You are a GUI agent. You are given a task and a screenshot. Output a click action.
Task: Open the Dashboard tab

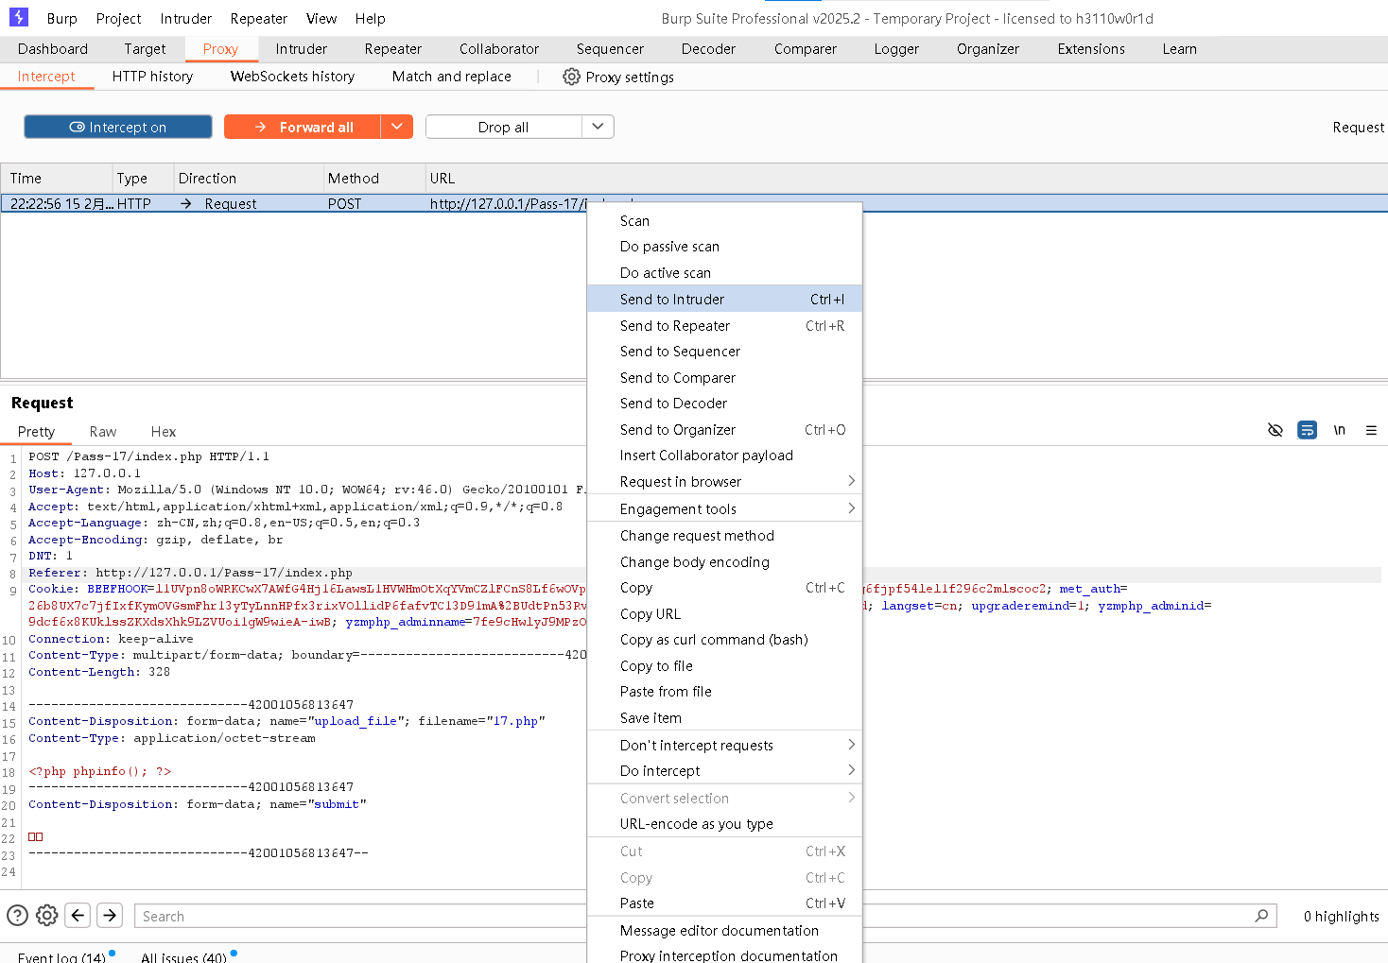tap(53, 49)
